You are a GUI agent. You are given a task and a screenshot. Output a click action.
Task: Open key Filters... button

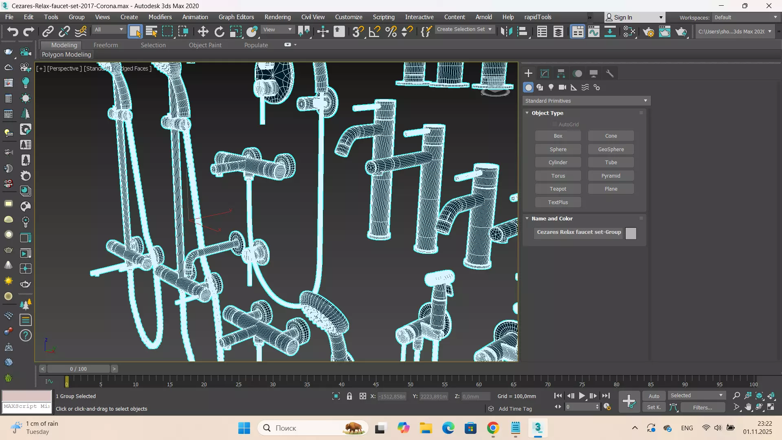tap(703, 407)
